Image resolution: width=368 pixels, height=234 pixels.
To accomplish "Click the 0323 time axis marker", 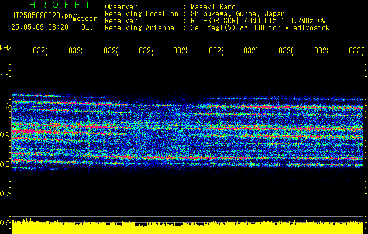I will coord(111,51).
